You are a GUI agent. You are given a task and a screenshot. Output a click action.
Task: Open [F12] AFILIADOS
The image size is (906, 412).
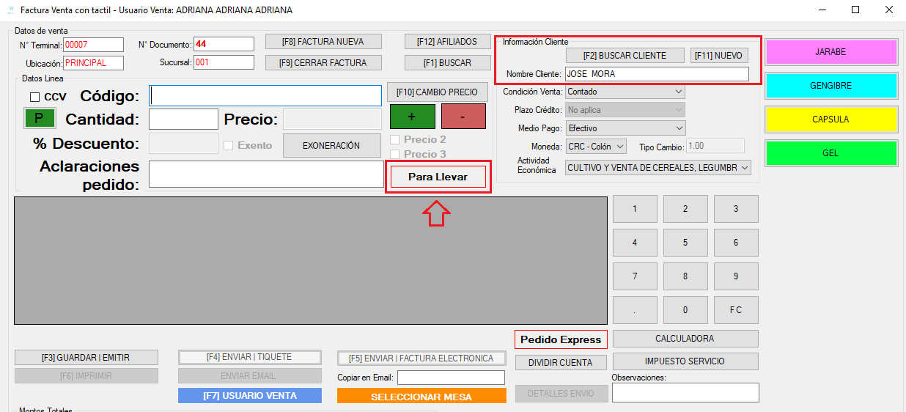(447, 42)
